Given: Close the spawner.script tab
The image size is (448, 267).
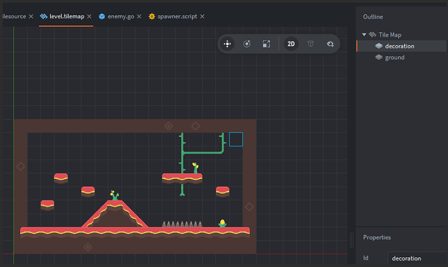Looking at the screenshot, I should (203, 17).
